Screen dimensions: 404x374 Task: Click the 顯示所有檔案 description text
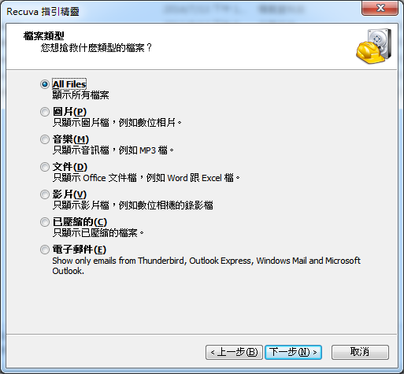80,95
